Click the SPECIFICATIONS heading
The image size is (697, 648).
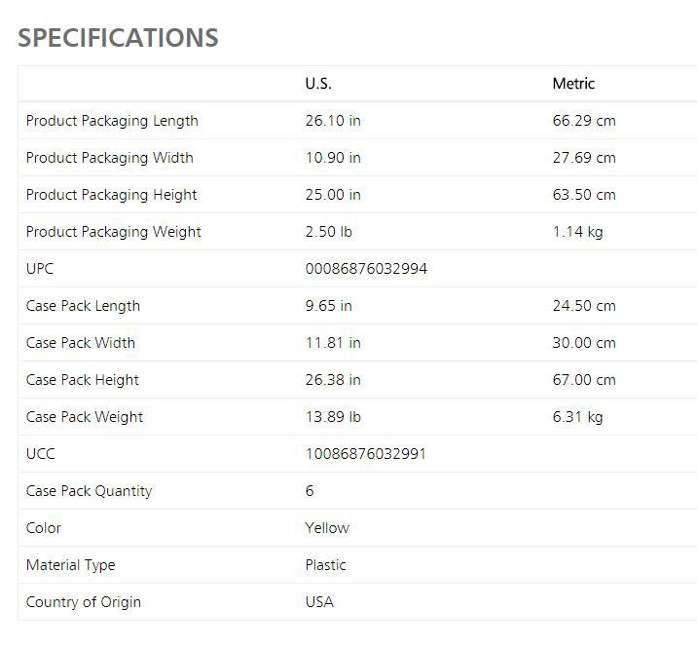coord(118,38)
